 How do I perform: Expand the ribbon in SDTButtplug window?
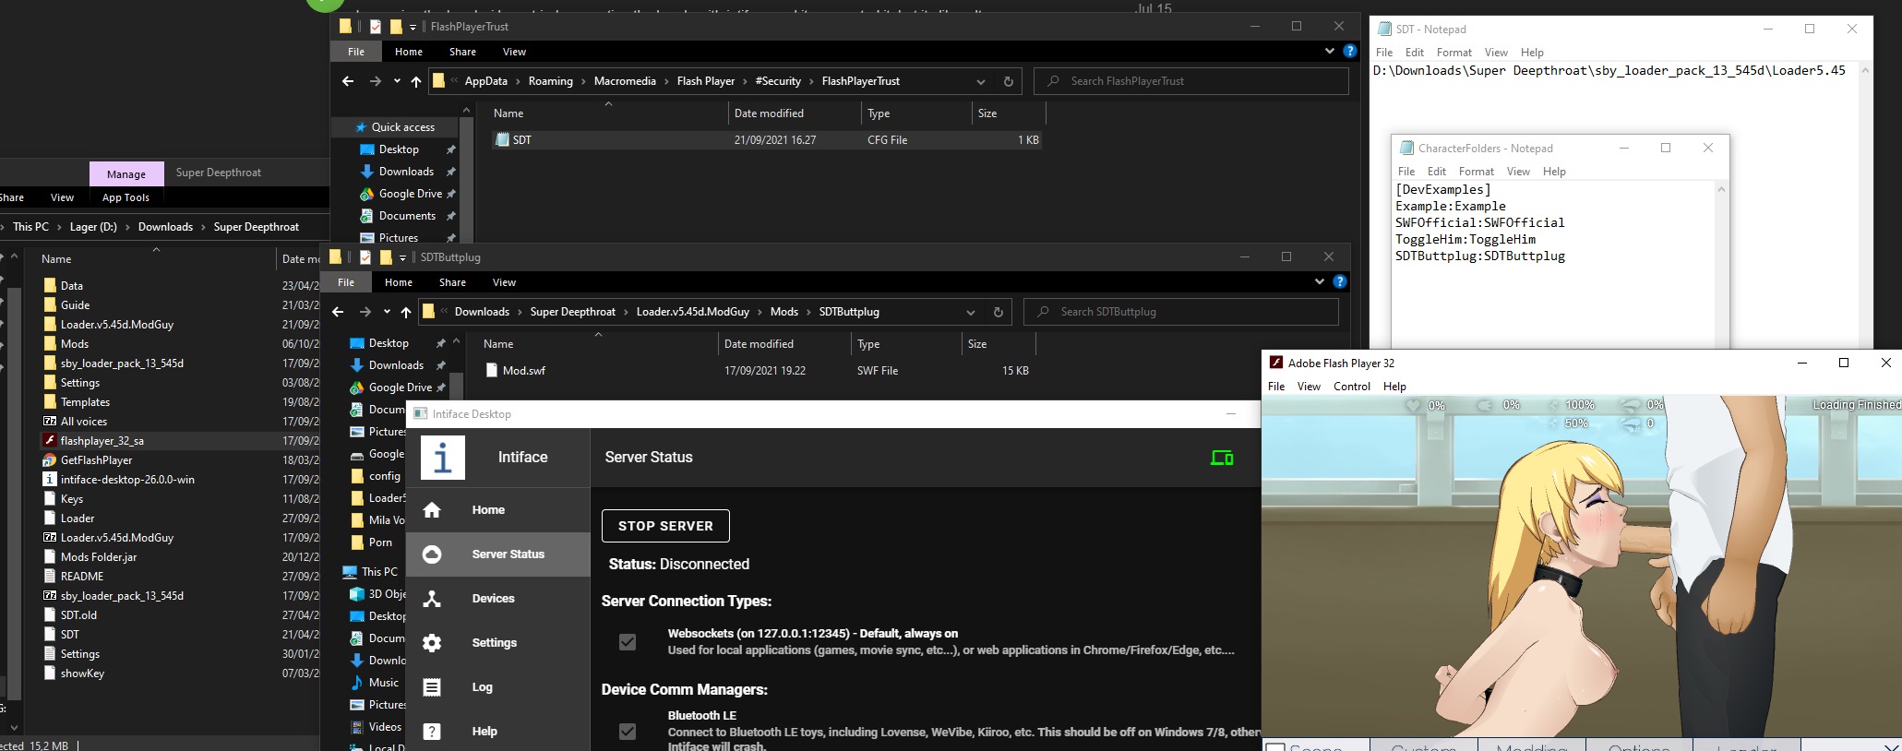tap(1319, 282)
